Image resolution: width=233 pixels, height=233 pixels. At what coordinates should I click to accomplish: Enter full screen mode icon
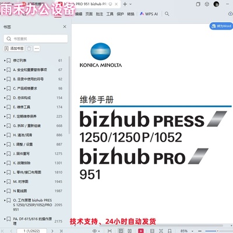pyautogui.click(x=161, y=231)
